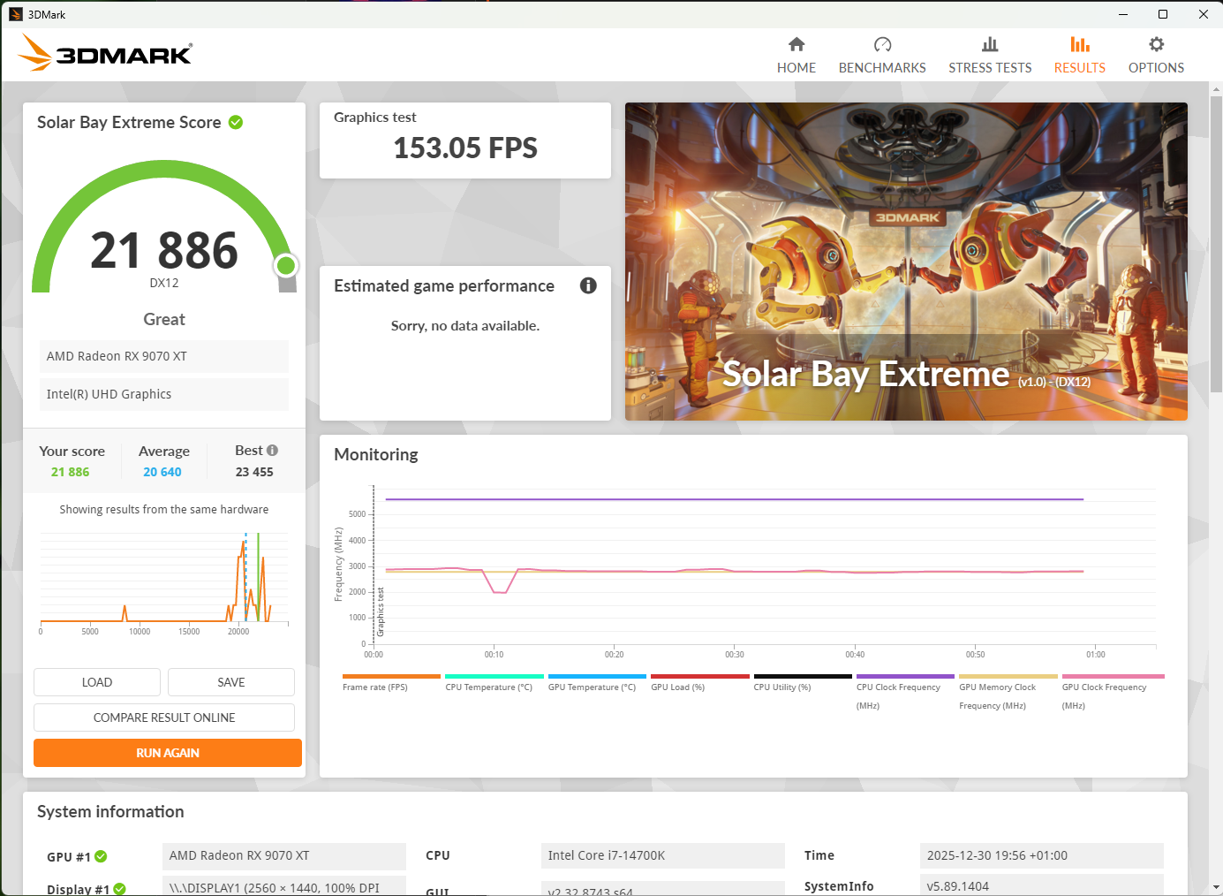Image resolution: width=1223 pixels, height=896 pixels.
Task: Click the green checkmark beside Solar Bay Extreme Score
Action: point(235,122)
